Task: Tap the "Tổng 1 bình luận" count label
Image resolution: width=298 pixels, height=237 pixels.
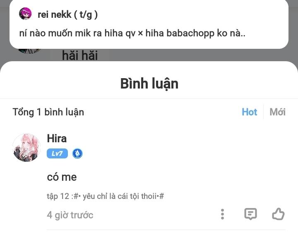Action: tap(48, 112)
